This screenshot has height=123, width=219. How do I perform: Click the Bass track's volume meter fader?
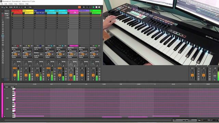pos(97,74)
